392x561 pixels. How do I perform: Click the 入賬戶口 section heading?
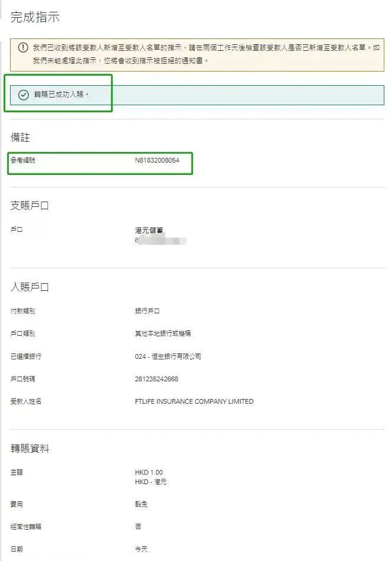(30, 287)
